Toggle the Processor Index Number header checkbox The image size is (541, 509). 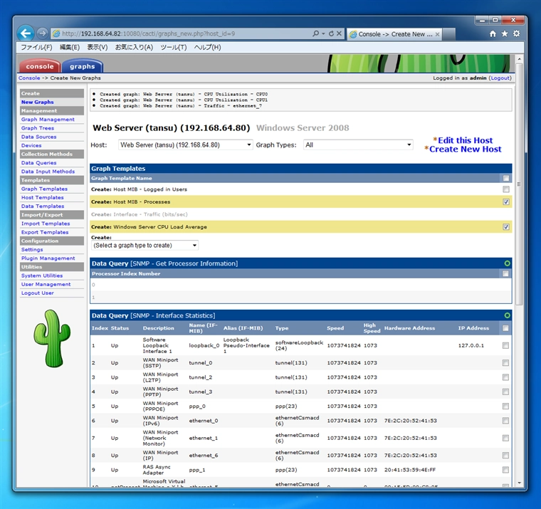[x=505, y=273]
